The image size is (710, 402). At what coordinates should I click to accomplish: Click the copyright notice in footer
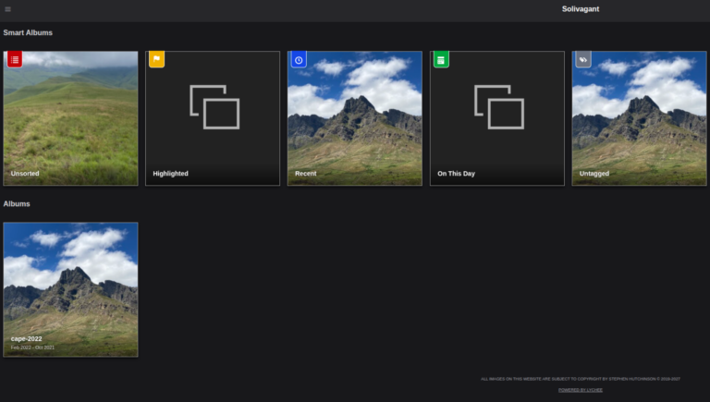point(581,379)
